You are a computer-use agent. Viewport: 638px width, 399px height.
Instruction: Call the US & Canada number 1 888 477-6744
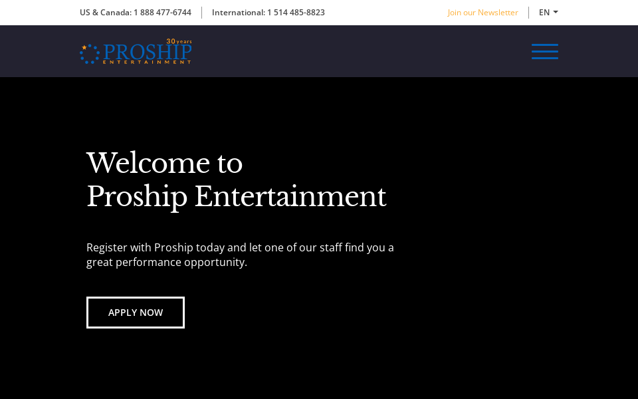162,12
